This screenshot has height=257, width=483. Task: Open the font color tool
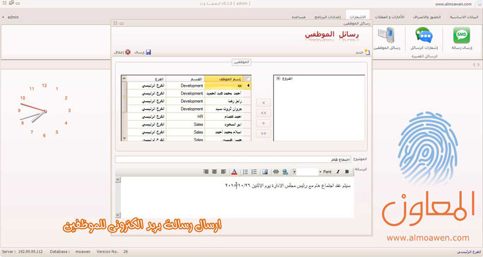[234, 172]
